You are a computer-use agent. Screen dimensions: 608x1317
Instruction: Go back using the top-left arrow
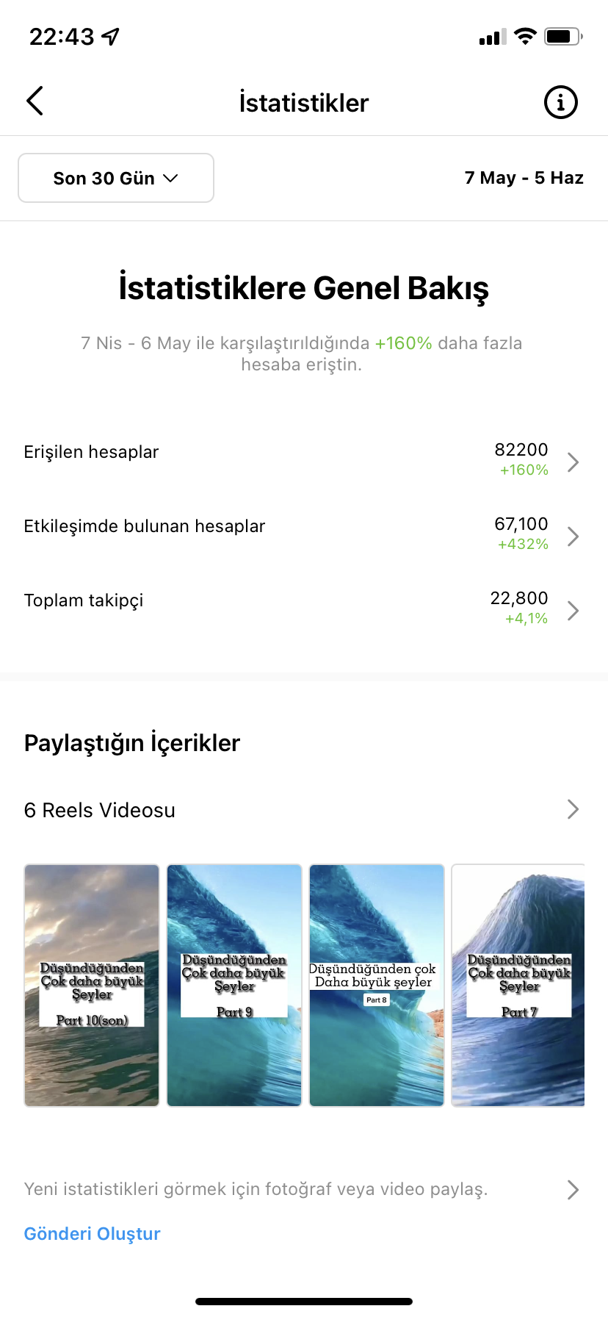(35, 101)
